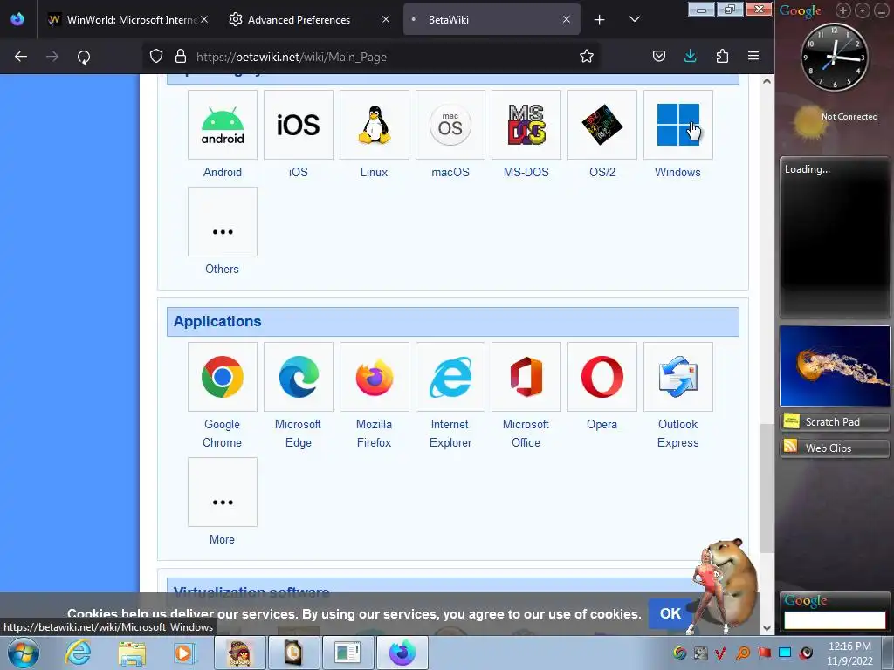The image size is (894, 670).
Task: Open the iOS category icon
Action: 299,125
